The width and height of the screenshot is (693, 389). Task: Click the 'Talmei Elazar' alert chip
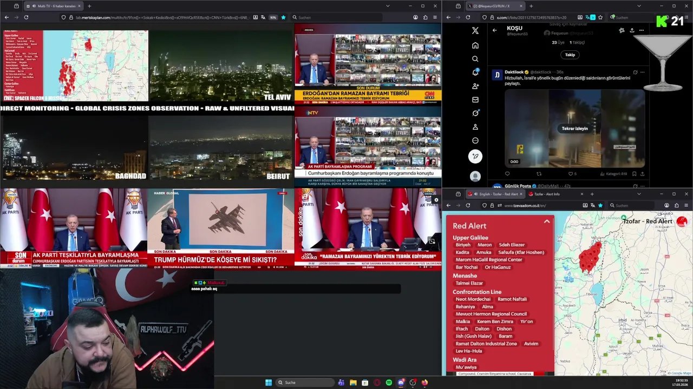469,283
